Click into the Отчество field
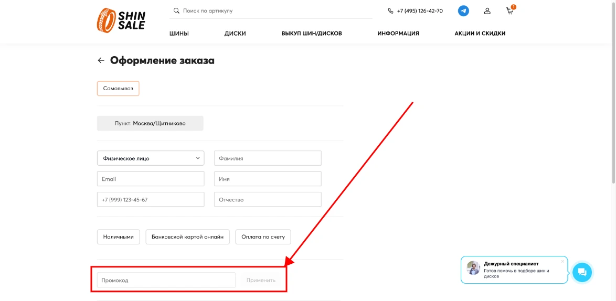616x301 pixels. (x=268, y=200)
